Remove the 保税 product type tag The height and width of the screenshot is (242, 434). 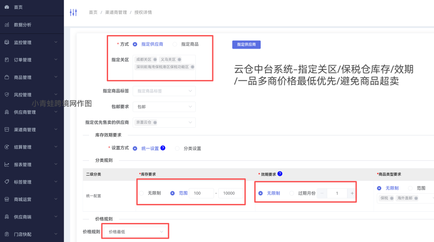point(392,198)
